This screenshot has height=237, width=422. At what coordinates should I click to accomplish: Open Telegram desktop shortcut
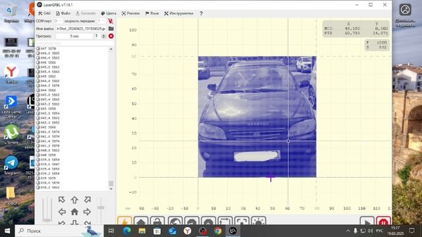[11, 165]
